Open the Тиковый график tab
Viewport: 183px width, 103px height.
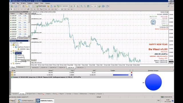coord(23,38)
